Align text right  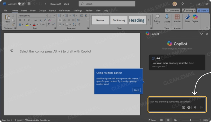click(x=69, y=20)
